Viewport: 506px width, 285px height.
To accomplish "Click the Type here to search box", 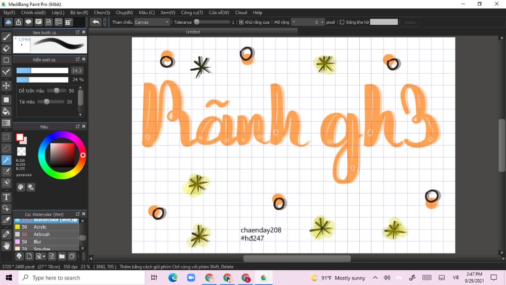I will pos(82,278).
